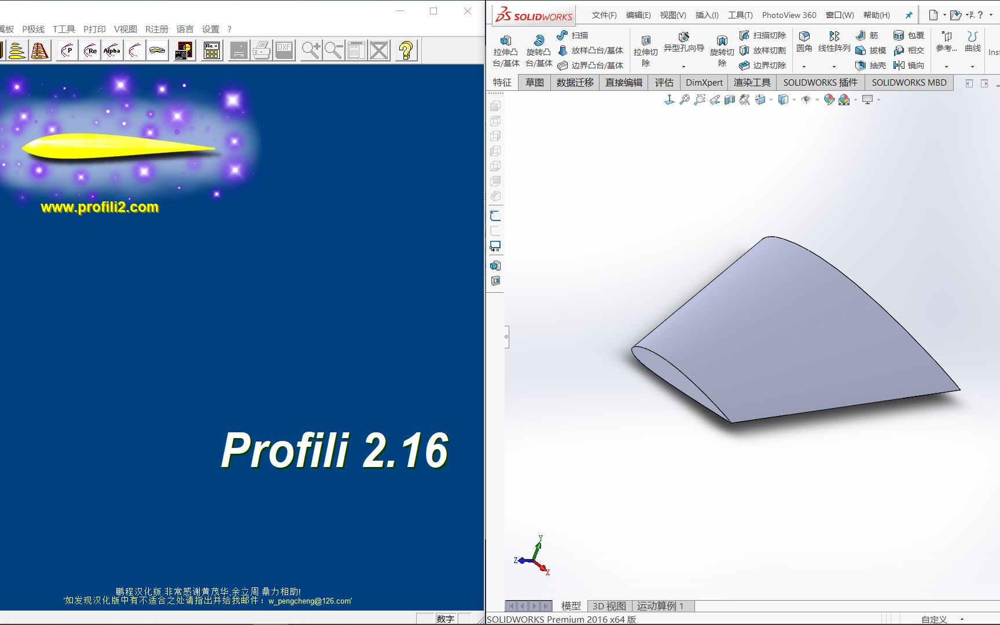Select the 拉伸切除 extruded cut tool
The image size is (1000, 625).
point(646,50)
